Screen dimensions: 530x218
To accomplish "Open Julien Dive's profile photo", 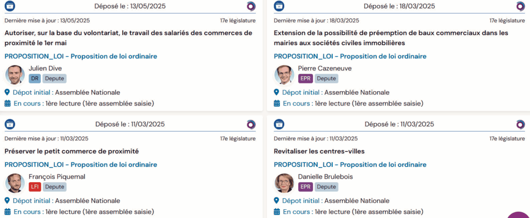I will (x=15, y=75).
